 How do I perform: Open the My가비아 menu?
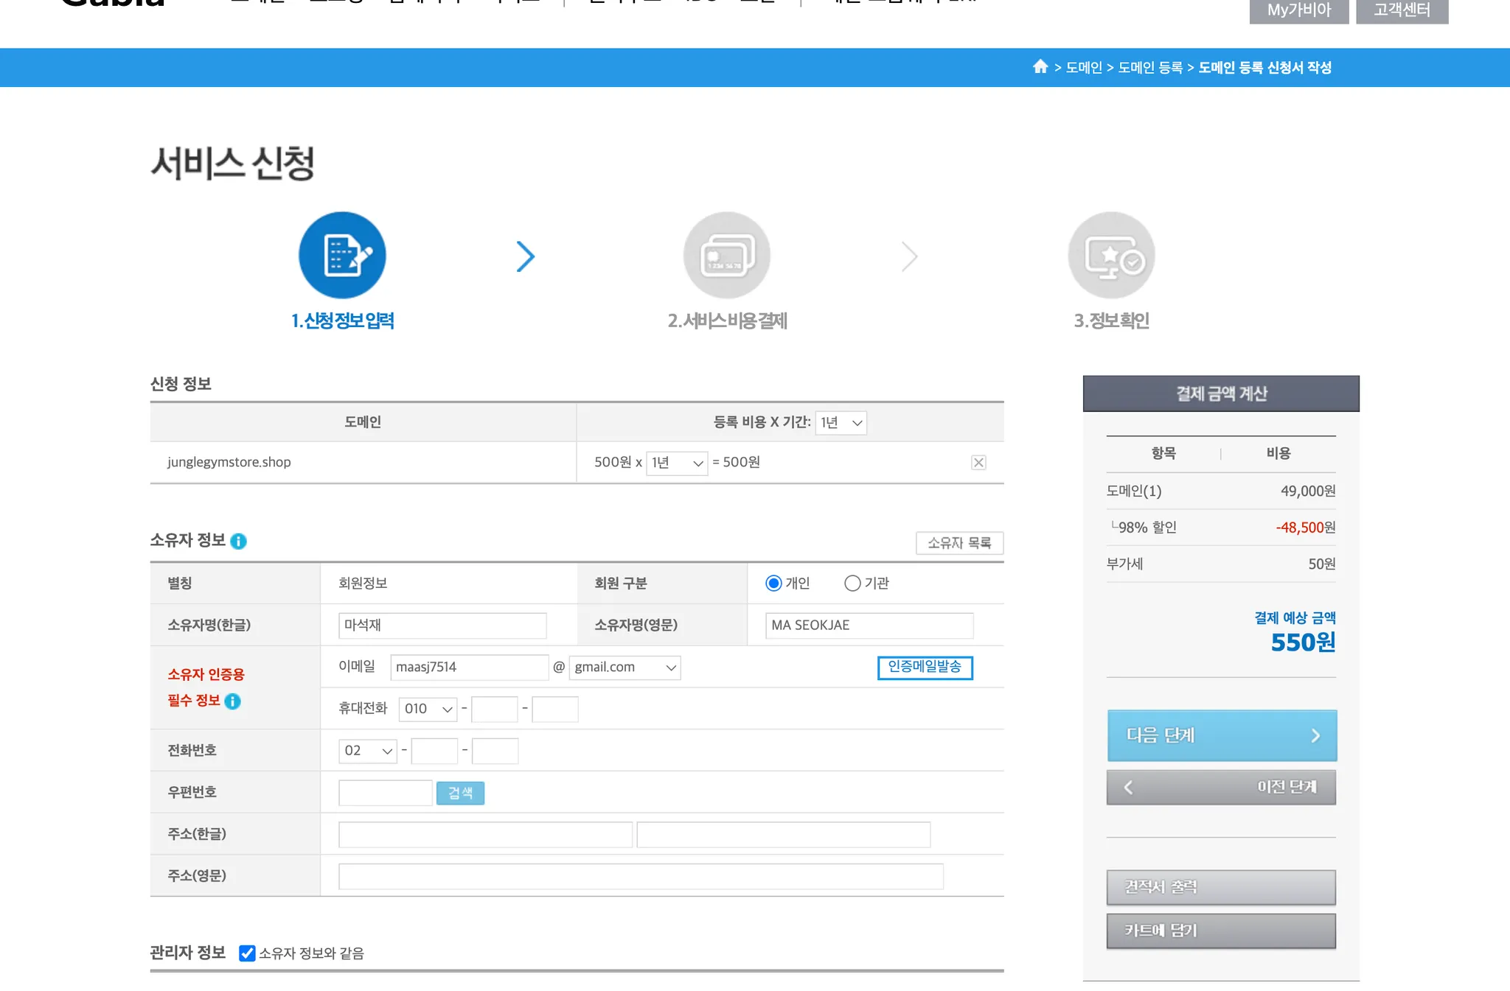(x=1298, y=10)
